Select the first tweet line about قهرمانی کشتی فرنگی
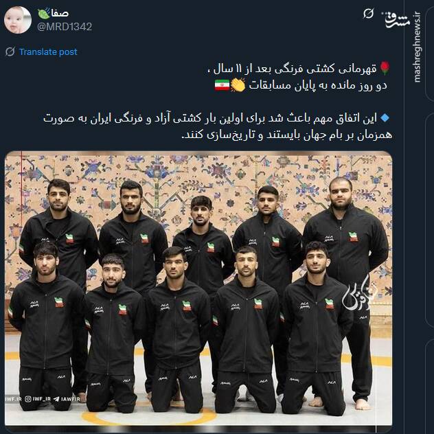This screenshot has height=434, width=434. (293, 69)
